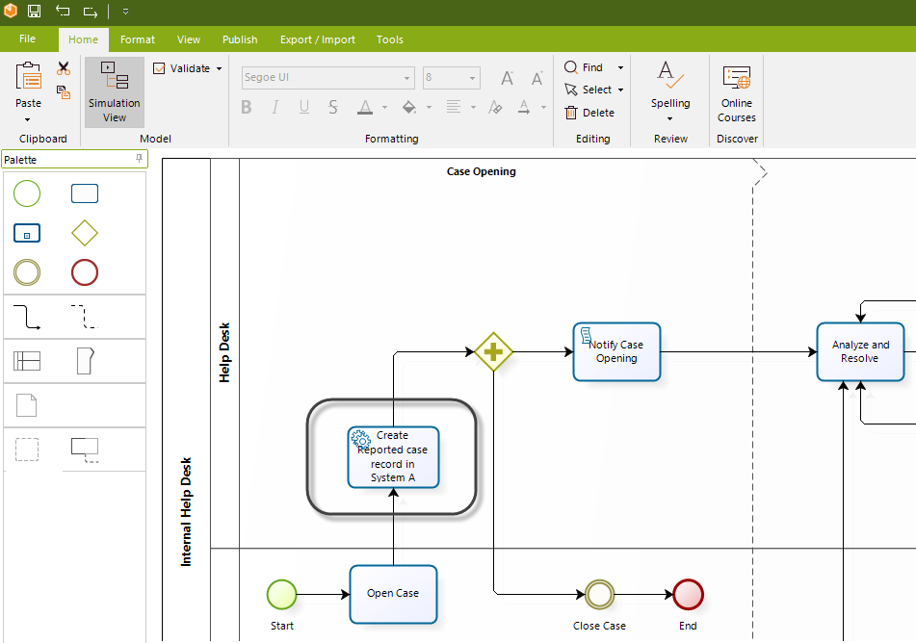916x643 pixels.
Task: Pin the Palette panel
Action: tap(139, 158)
